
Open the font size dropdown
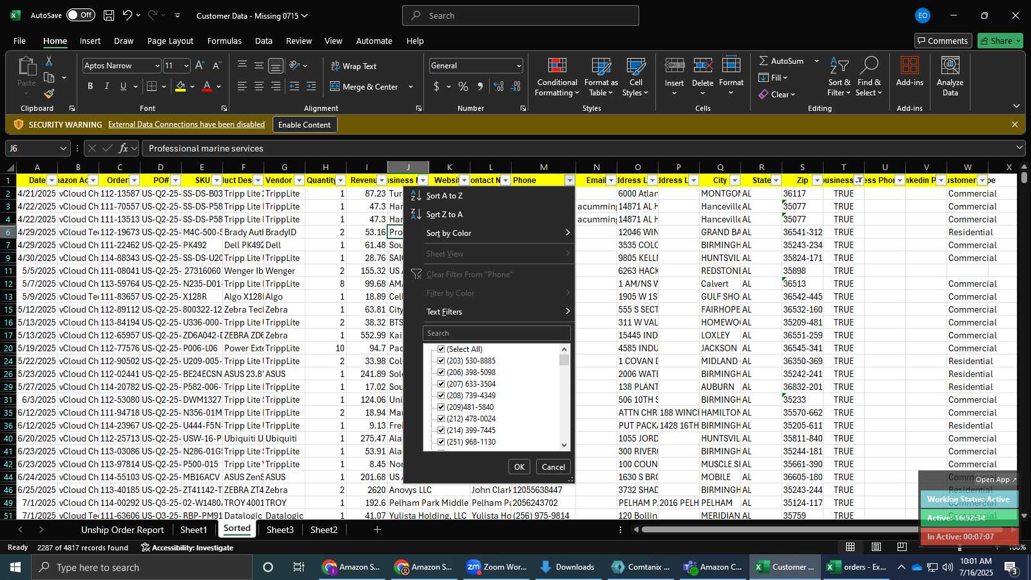point(186,66)
